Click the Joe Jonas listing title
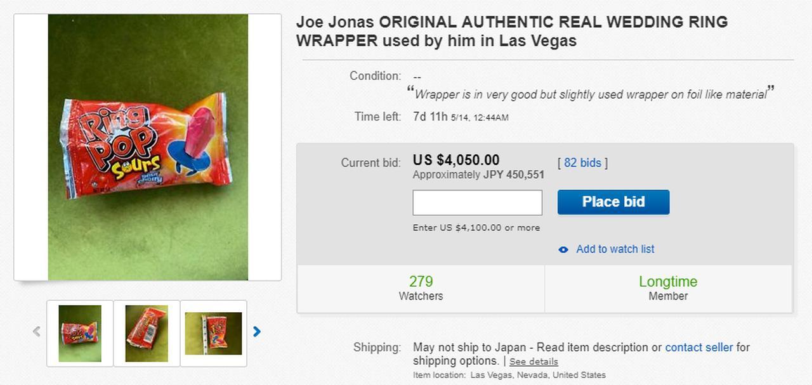 click(x=511, y=31)
